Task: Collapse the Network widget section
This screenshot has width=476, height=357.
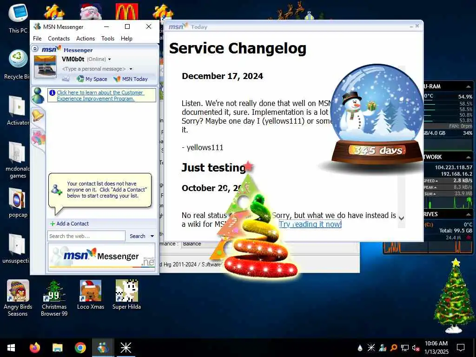Action: 468,157
